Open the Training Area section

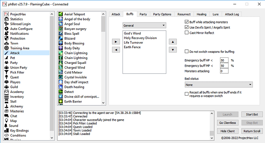(x=20, y=48)
